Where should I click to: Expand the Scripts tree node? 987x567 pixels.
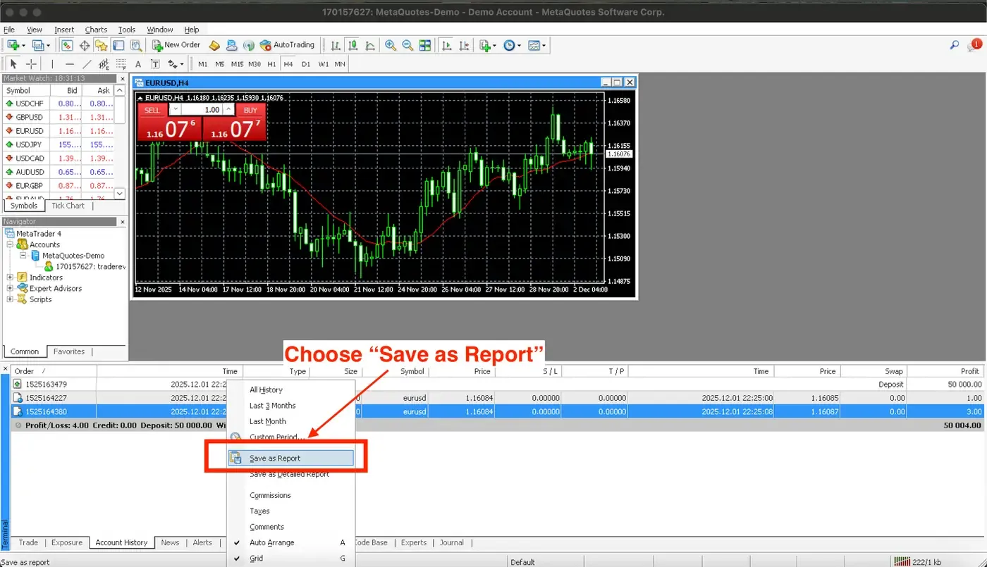[x=10, y=299]
